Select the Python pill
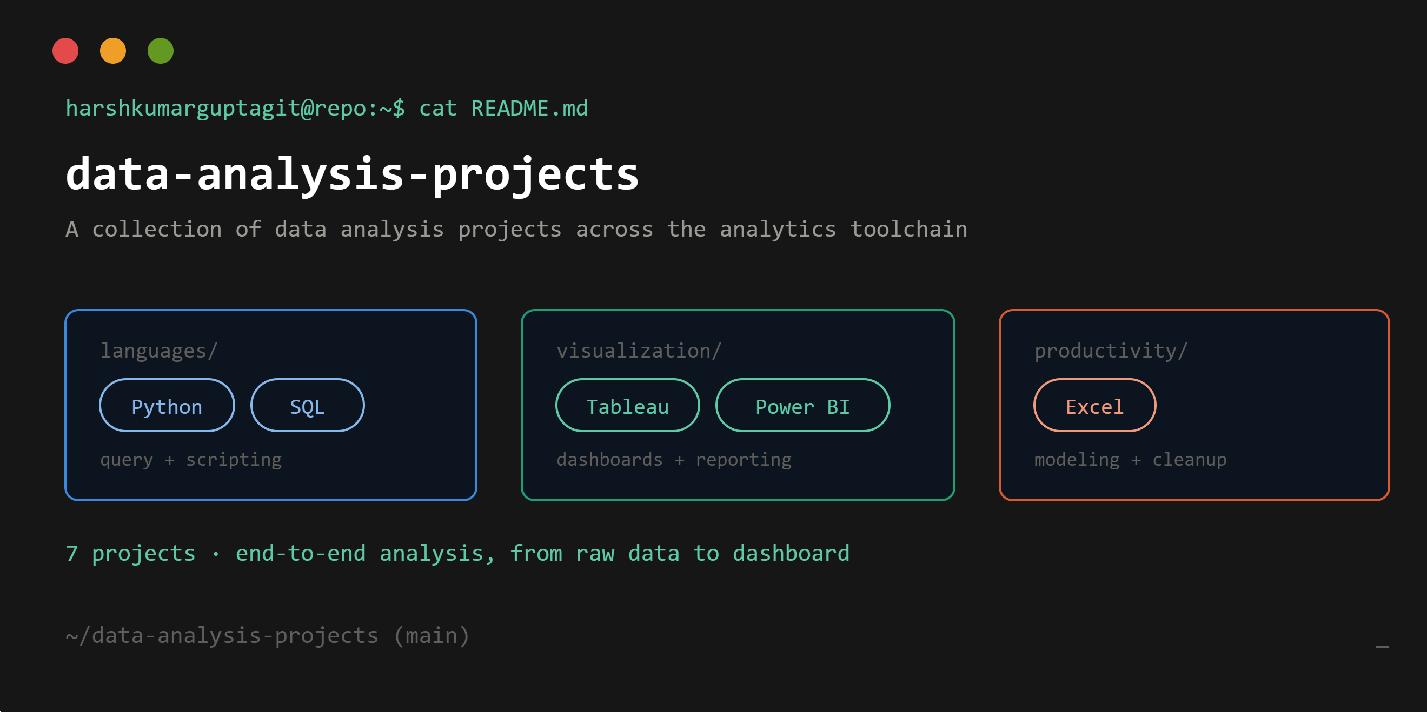 click(167, 406)
